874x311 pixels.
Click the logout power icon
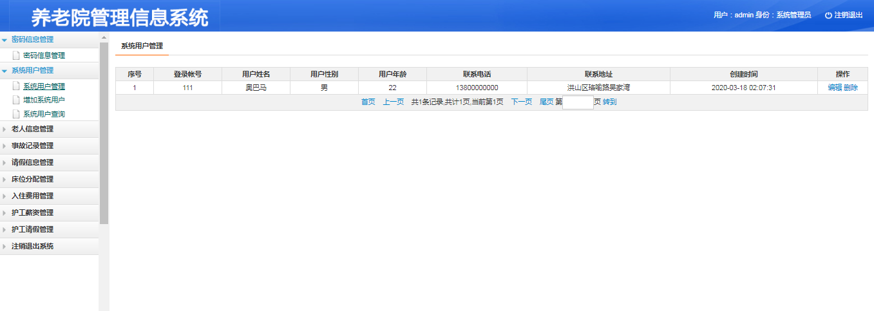tap(828, 15)
